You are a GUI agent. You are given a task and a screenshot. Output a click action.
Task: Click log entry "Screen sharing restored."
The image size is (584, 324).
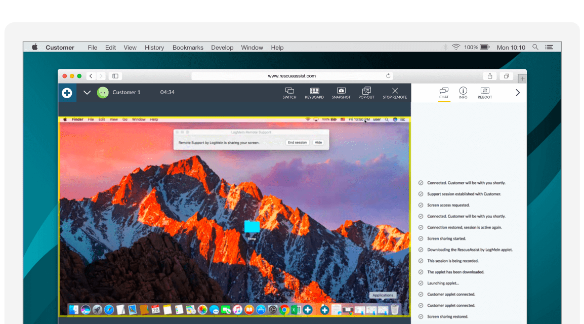point(448,317)
